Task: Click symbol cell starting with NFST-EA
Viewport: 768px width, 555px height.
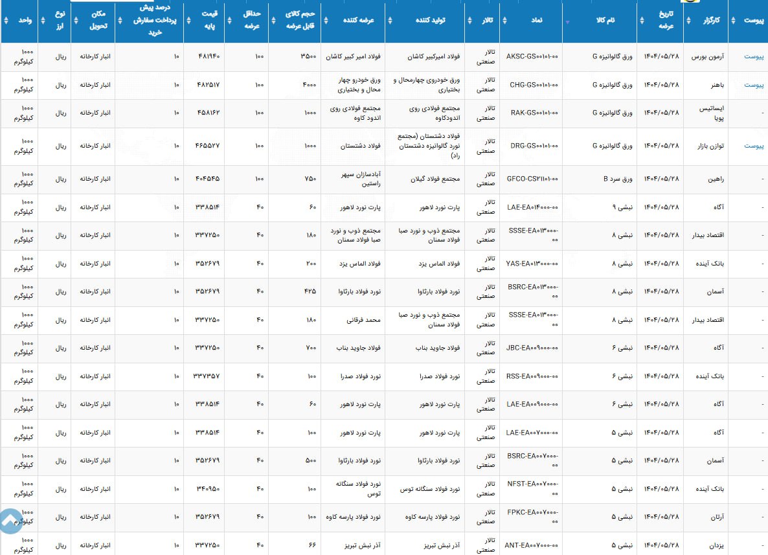Action: (x=533, y=489)
